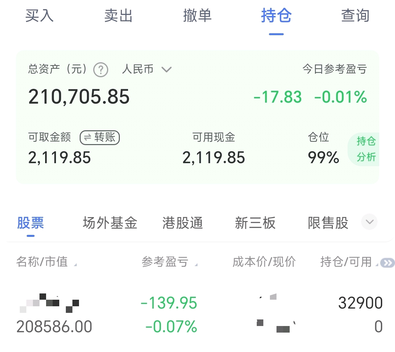Switch to the 卖出 sell tab
This screenshot has height=352, width=395.
coord(118,16)
